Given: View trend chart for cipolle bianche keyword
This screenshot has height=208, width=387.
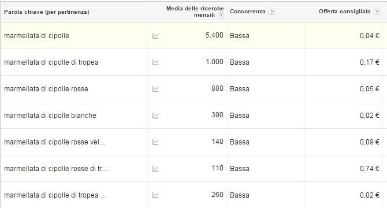Looking at the screenshot, I should [155, 116].
